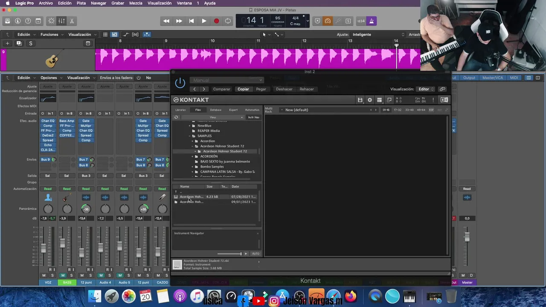Open the Editors scissors icon
546x307 pixels.
click(x=72, y=21)
